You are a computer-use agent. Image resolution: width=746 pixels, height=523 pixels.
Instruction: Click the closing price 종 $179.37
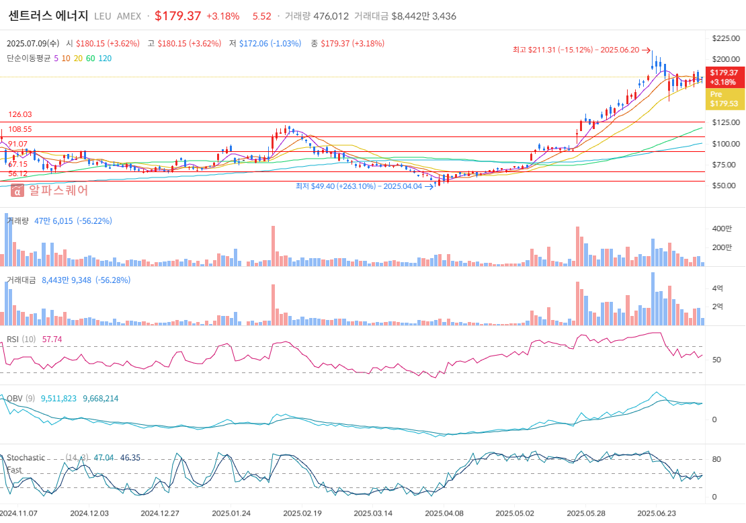click(347, 43)
